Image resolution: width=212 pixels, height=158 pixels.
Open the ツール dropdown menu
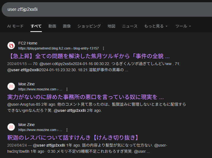[183, 26]
